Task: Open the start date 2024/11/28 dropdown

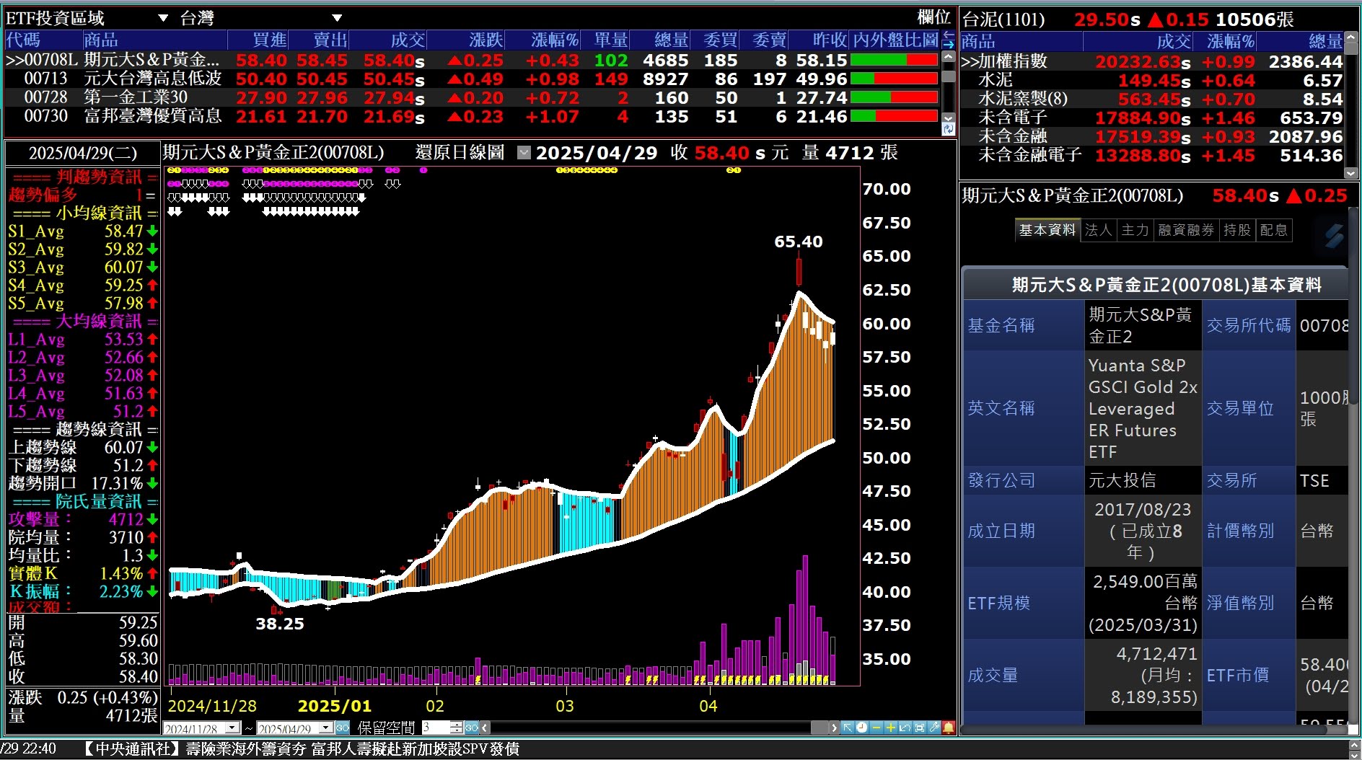Action: tap(232, 728)
